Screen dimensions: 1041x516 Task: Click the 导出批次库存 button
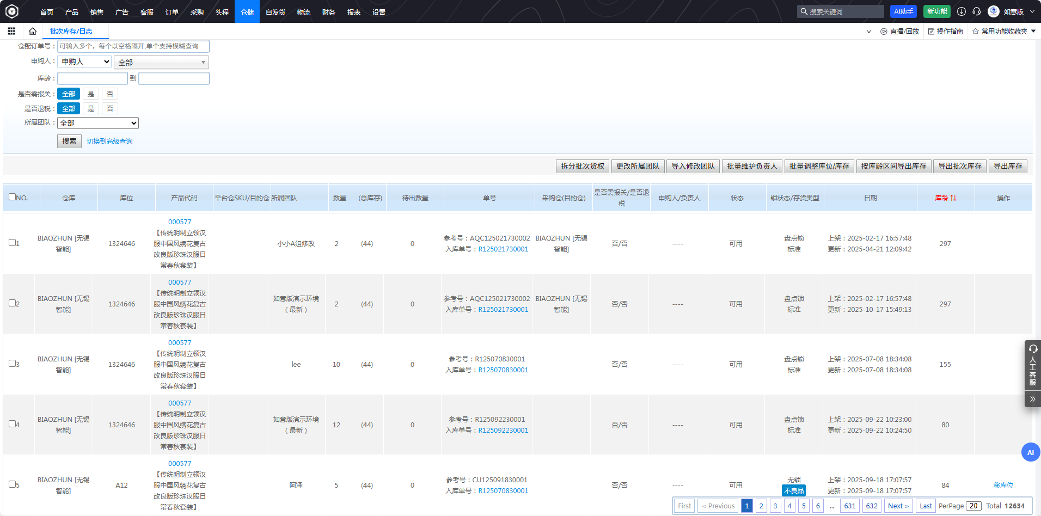(959, 166)
